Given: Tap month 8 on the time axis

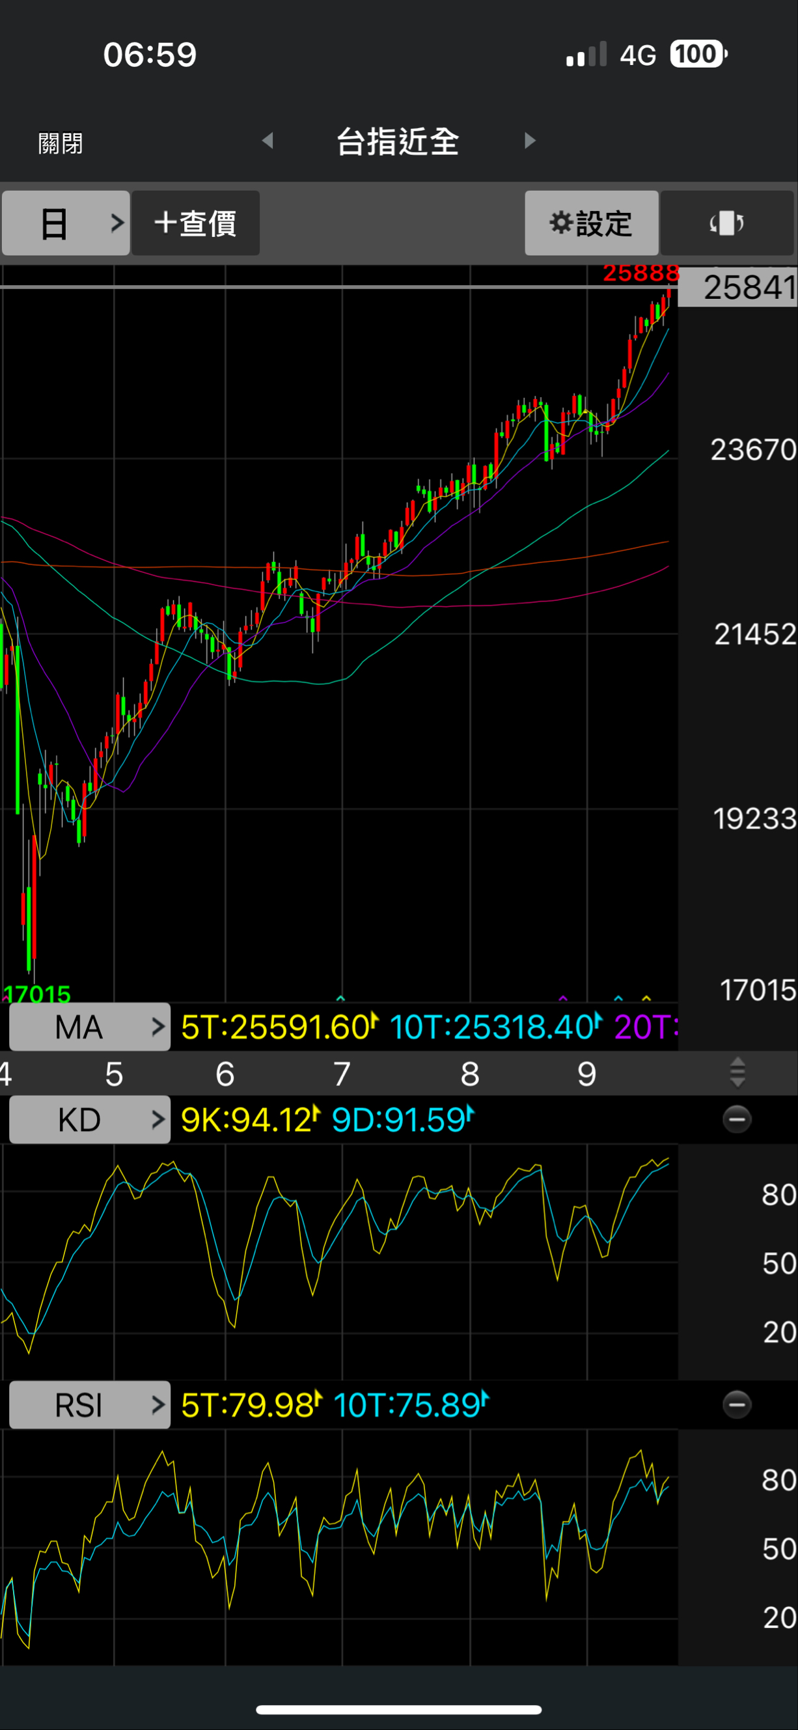Looking at the screenshot, I should (x=470, y=1074).
